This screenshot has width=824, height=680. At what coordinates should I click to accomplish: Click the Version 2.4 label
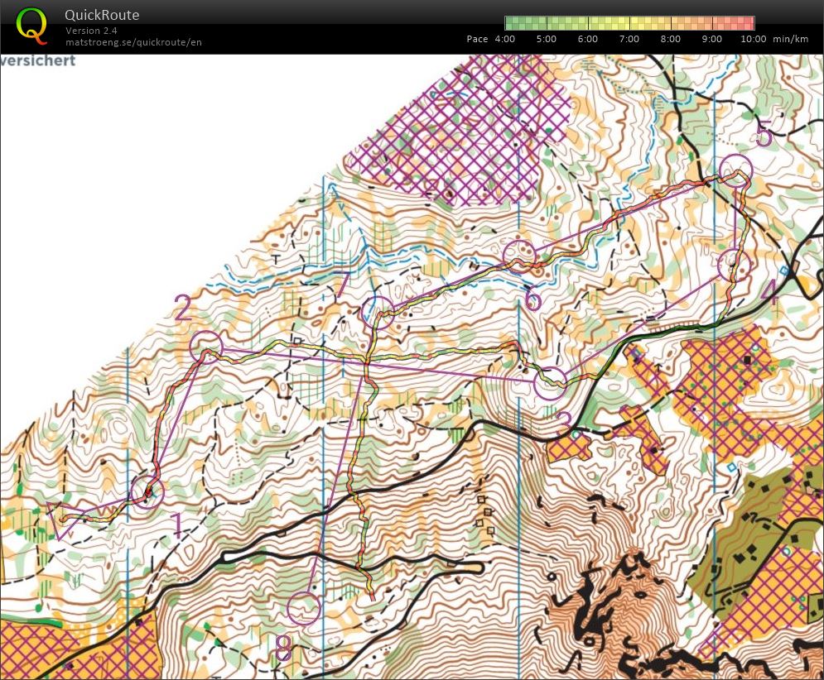pyautogui.click(x=91, y=31)
